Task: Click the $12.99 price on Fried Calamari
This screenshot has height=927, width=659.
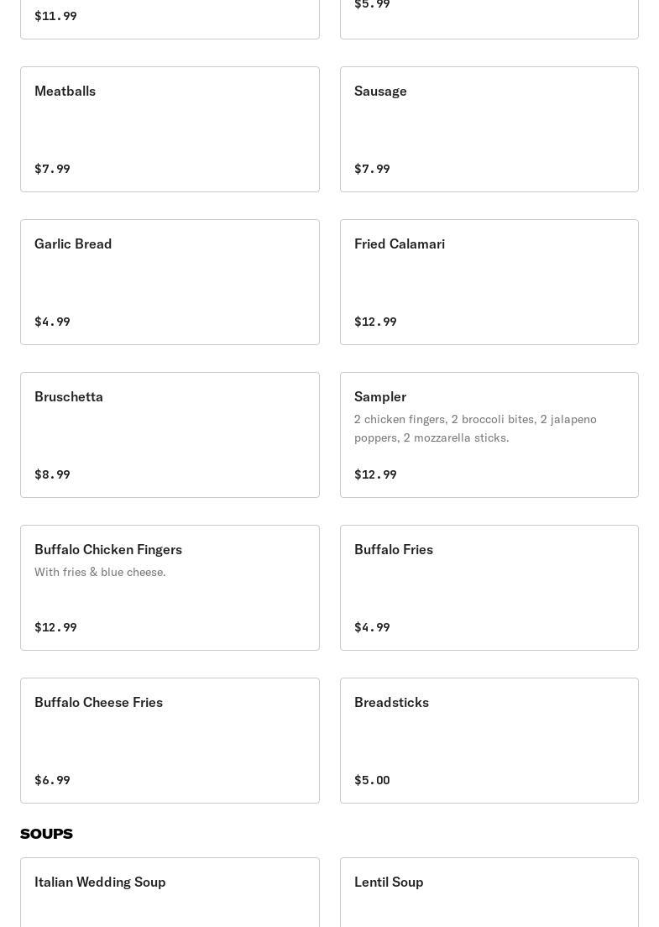Action: tap(375, 322)
